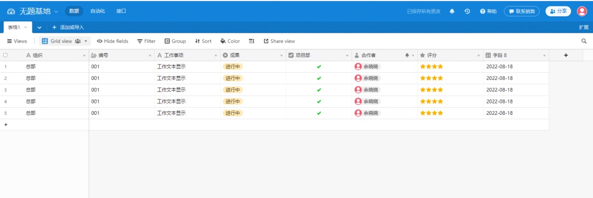This screenshot has width=593, height=198.
Task: Open the 字段 8 column dropdown arrow
Action: pos(545,55)
